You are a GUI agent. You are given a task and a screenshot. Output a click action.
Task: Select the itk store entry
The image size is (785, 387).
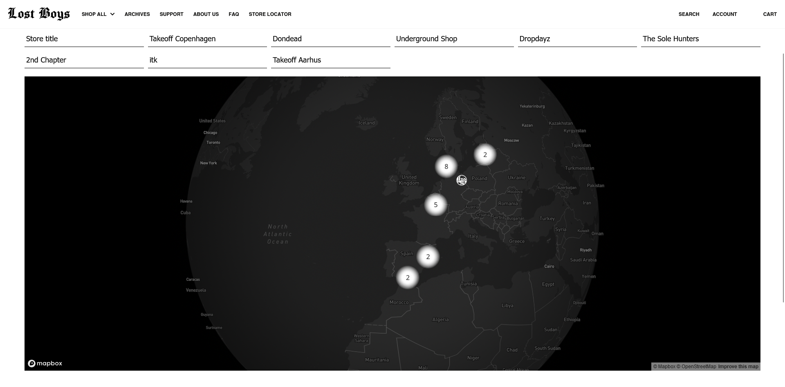pyautogui.click(x=207, y=60)
